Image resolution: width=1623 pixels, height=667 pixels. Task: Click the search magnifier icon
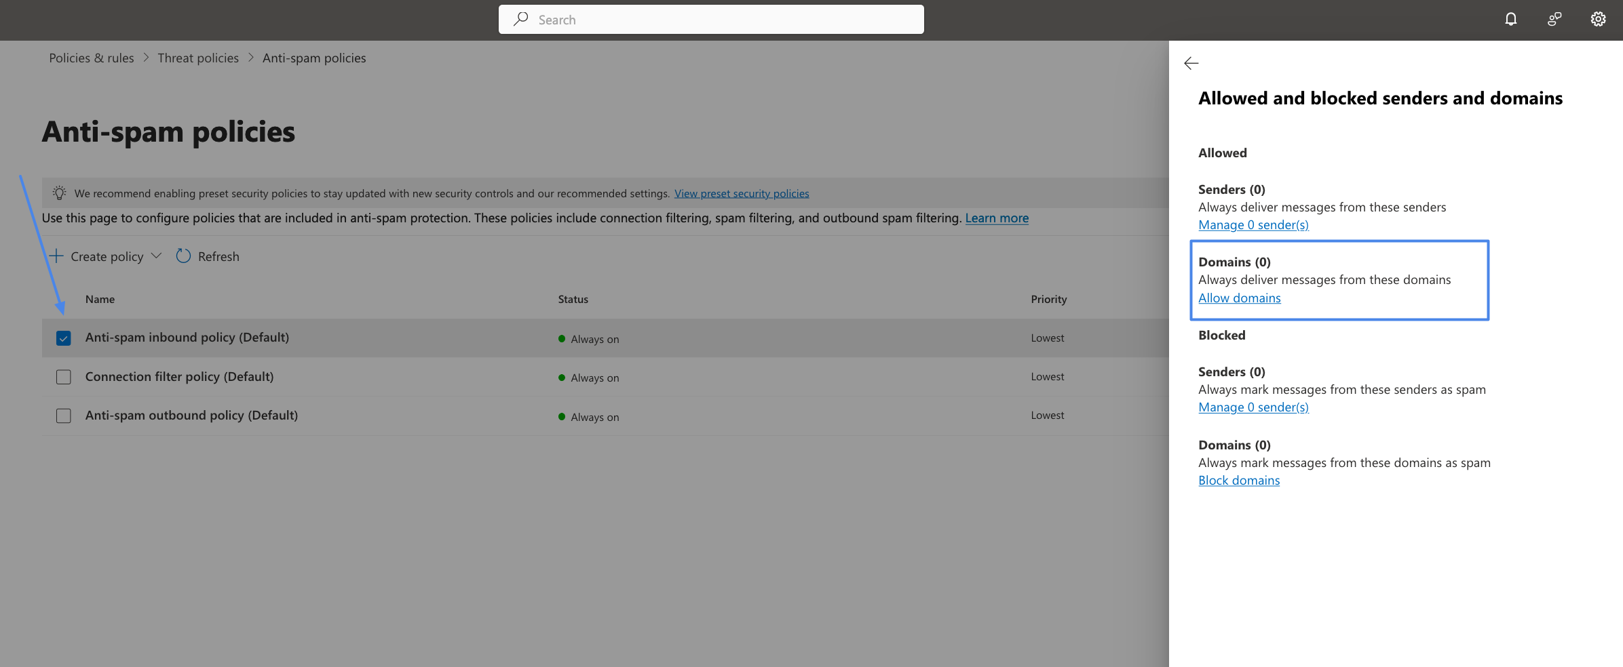point(520,20)
